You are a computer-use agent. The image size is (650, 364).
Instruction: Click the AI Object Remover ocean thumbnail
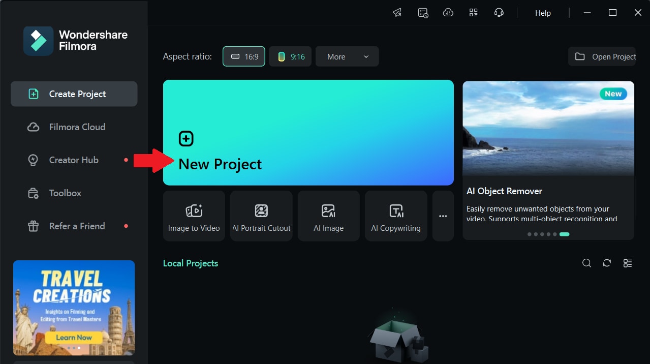pos(548,129)
